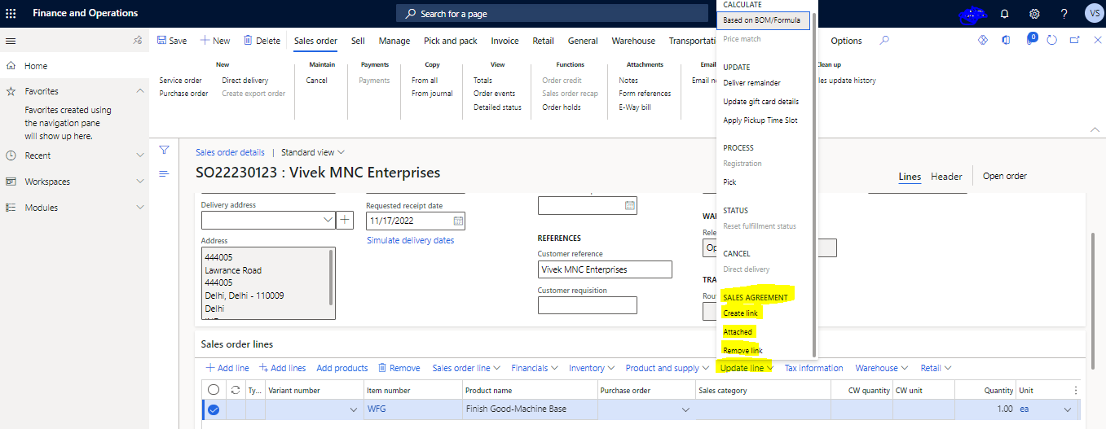The width and height of the screenshot is (1106, 429).
Task: Click the New button in the action bar
Action: click(215, 41)
